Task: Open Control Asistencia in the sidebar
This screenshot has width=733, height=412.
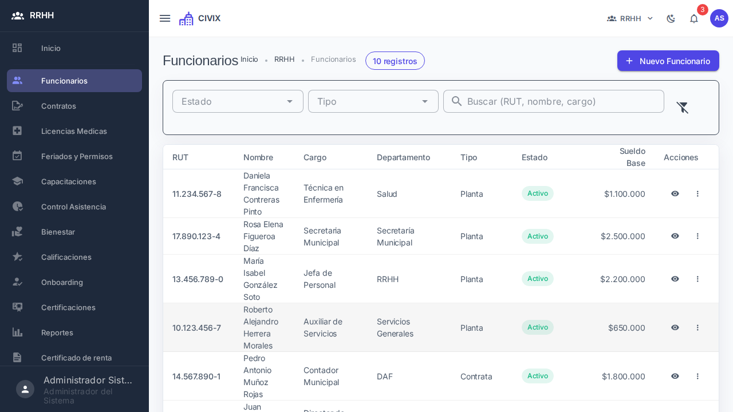Action: [74, 207]
